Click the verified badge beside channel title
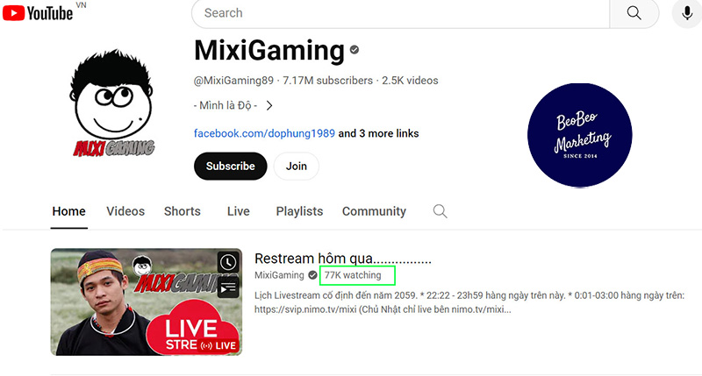This screenshot has width=702, height=376. click(355, 50)
